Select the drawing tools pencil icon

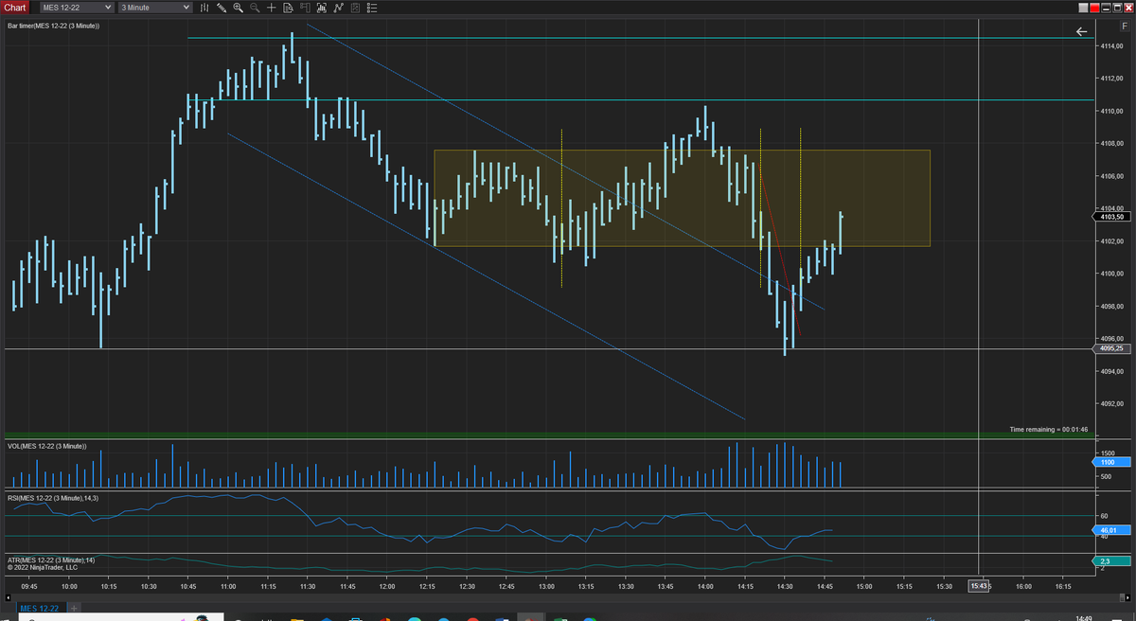(x=221, y=8)
